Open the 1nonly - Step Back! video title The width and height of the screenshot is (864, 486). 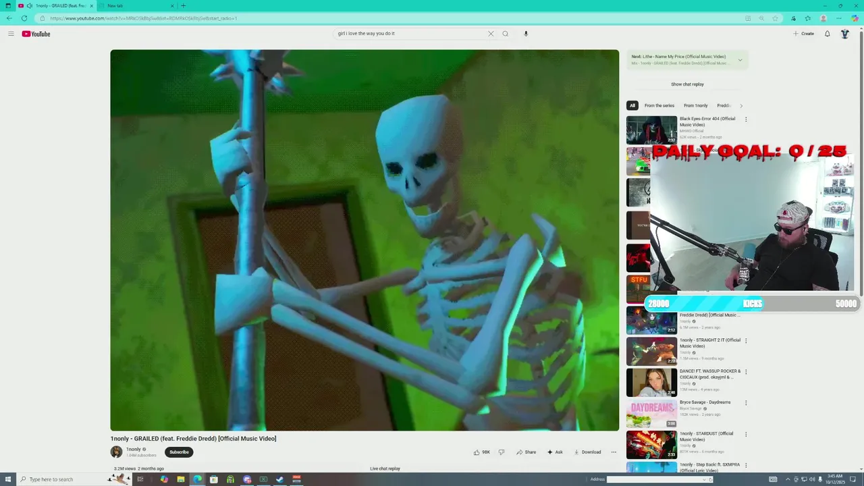point(709,467)
